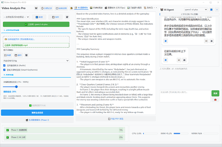Click the chat message 已更新视频分析上下文信息
Screen dimensions: 222x147
[175, 53]
